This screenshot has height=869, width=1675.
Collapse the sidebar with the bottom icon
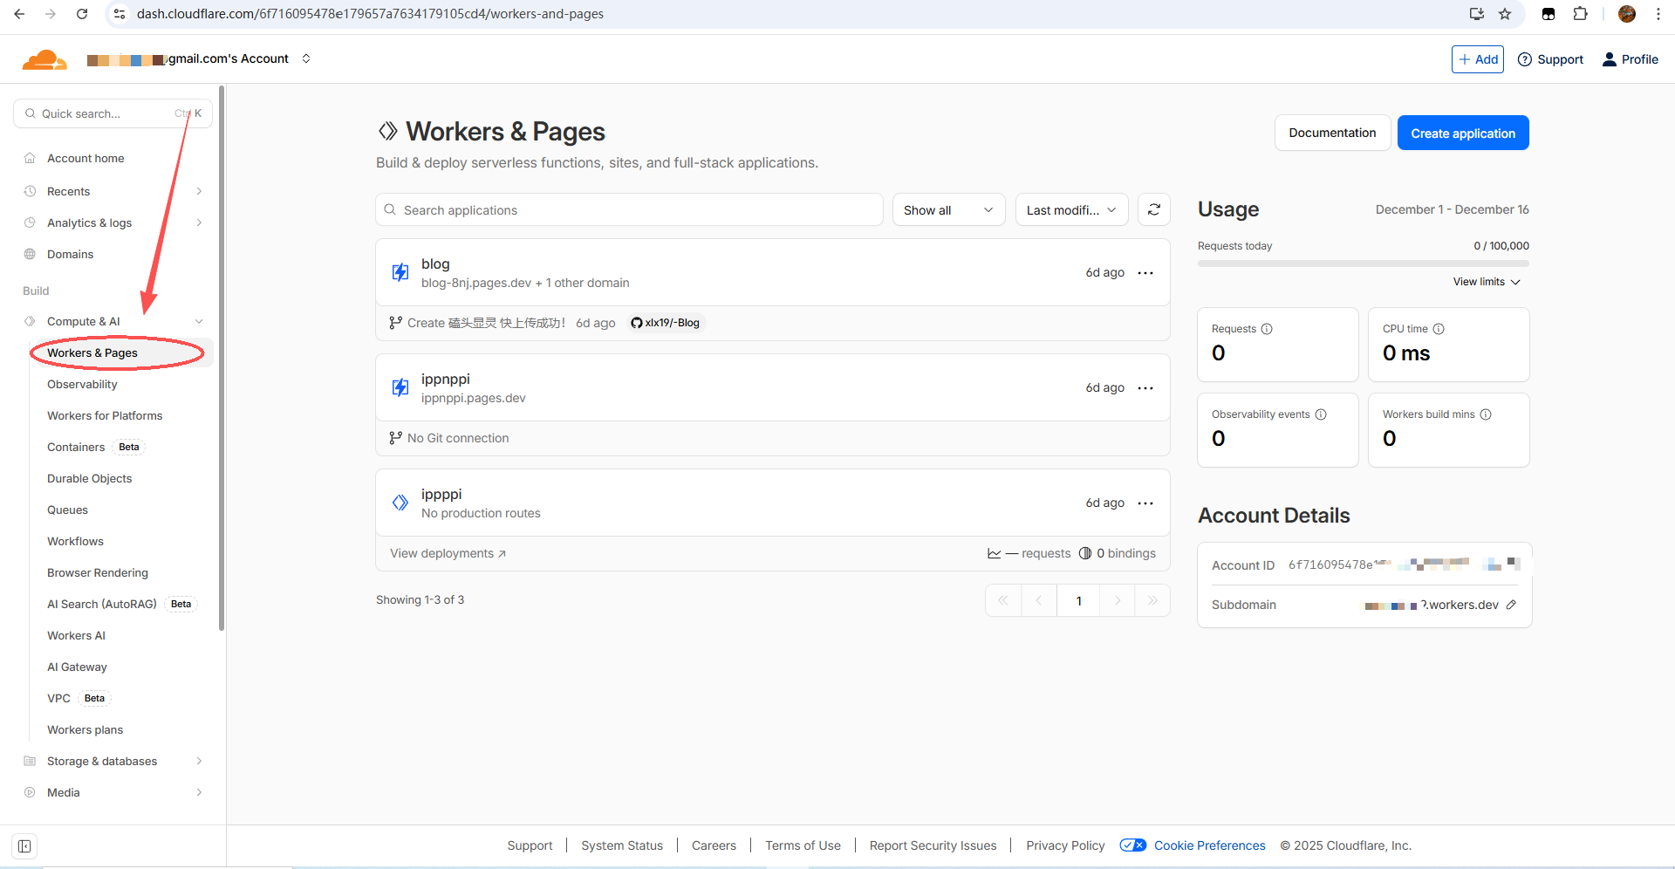coord(24,846)
